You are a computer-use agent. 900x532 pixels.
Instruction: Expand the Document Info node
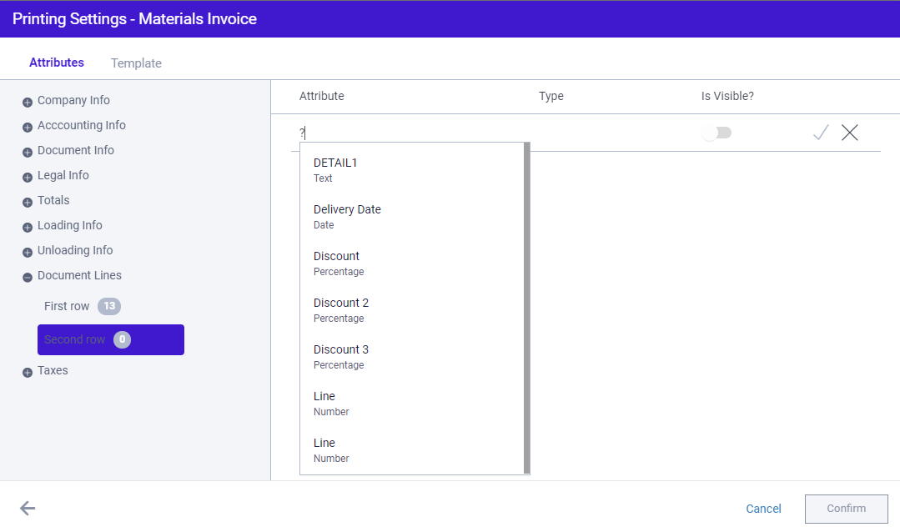[27, 153]
